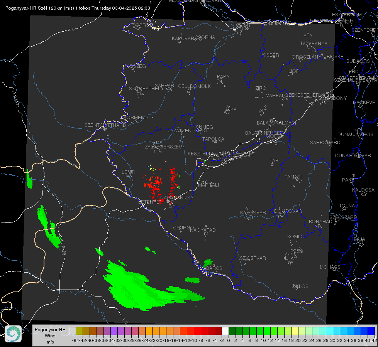378x347 pixels.
Task: Select the LENTI city label
Action: (x=128, y=172)
